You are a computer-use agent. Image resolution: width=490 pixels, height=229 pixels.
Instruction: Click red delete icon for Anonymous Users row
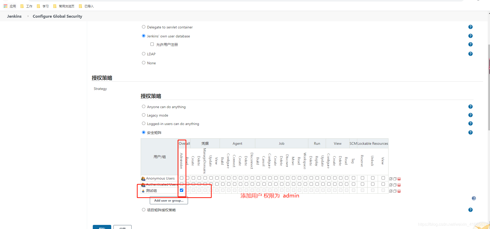coord(399,179)
